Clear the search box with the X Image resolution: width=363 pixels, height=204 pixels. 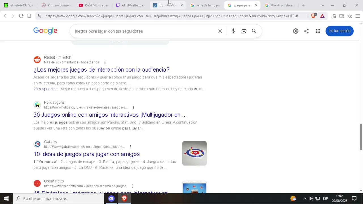tap(220, 31)
